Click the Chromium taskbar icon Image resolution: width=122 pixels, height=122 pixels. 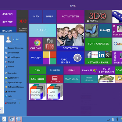[12, 119]
